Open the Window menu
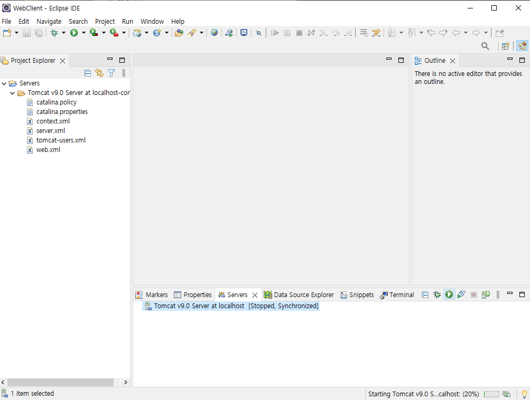 pos(152,21)
